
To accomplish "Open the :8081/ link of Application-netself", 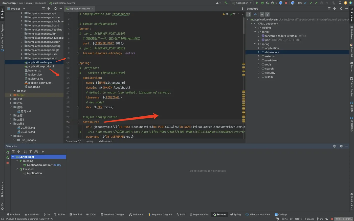I will (x=57, y=165).
